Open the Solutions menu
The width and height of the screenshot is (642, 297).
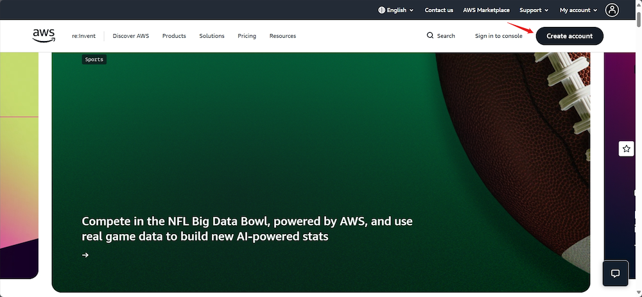point(212,36)
